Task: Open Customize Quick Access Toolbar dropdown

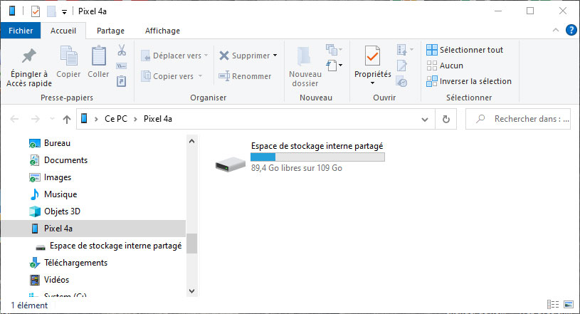Action: (x=64, y=12)
